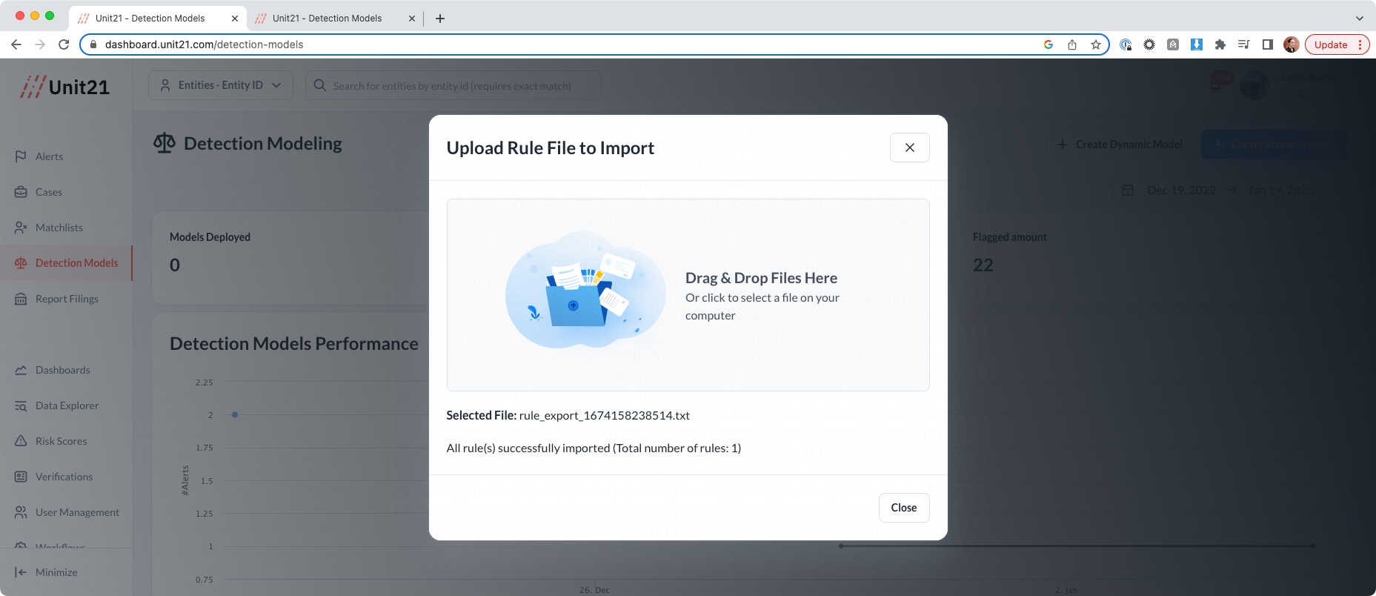Click the Chrome Update button
The height and width of the screenshot is (596, 1376).
(x=1337, y=44)
